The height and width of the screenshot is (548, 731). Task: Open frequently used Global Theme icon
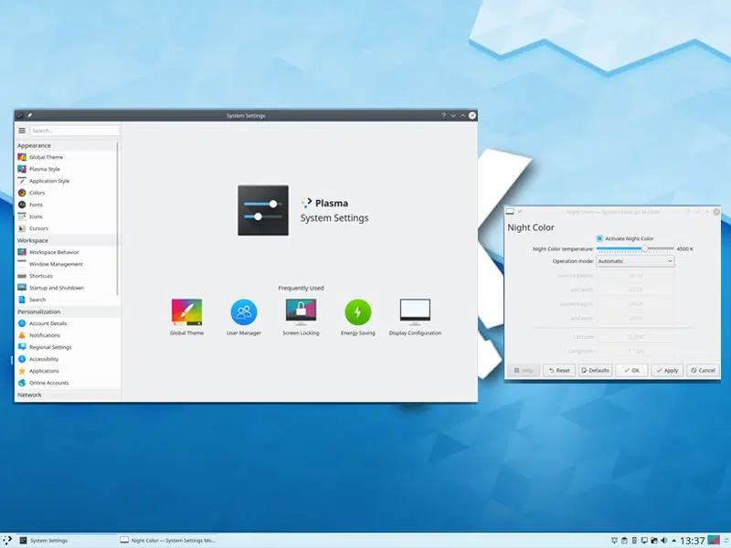pos(186,317)
